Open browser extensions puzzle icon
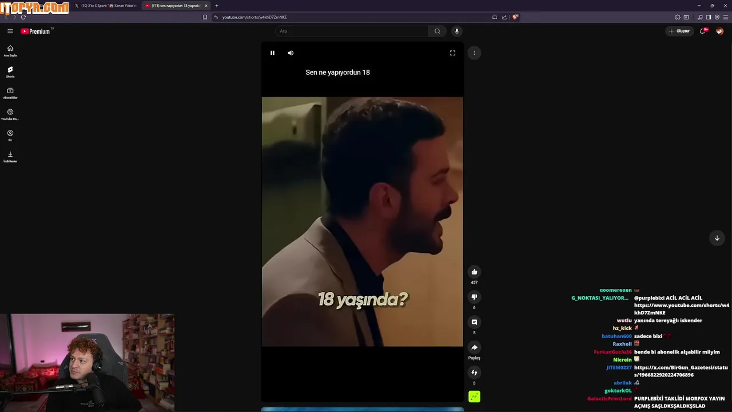 (x=678, y=17)
